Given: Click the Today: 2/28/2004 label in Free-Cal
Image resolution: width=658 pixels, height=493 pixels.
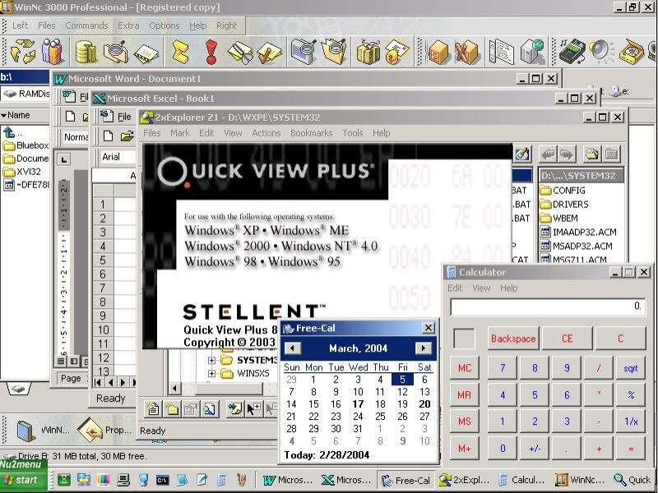Looking at the screenshot, I should 327,455.
